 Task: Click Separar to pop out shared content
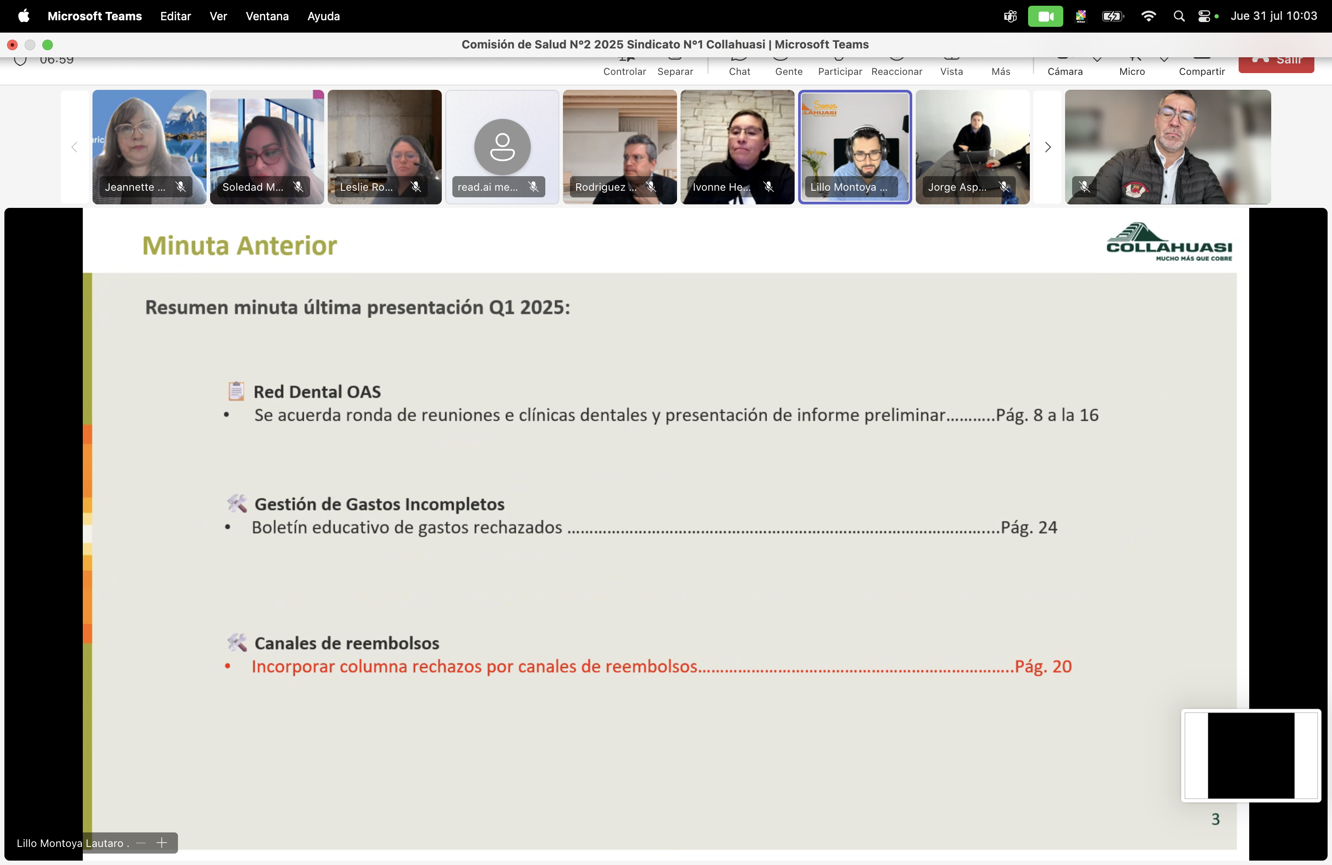[675, 66]
